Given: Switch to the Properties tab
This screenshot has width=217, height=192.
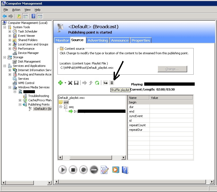Looking at the screenshot, I should point(141,40).
